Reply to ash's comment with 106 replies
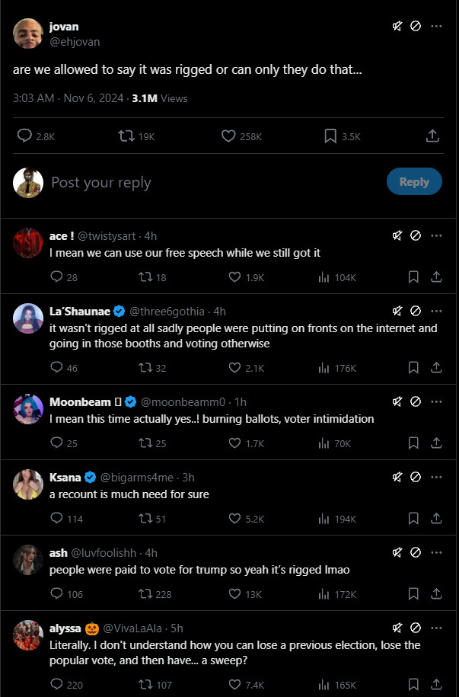459x697 pixels. pos(56,594)
